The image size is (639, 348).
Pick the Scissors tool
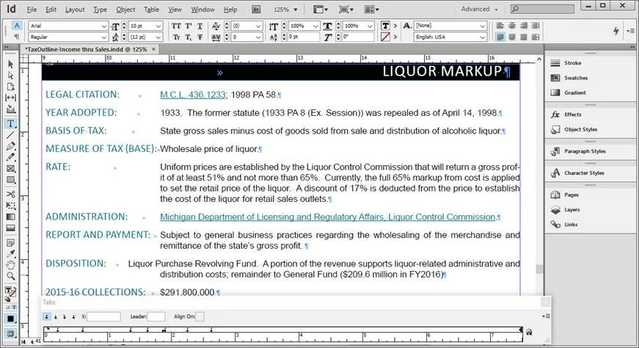click(10, 194)
